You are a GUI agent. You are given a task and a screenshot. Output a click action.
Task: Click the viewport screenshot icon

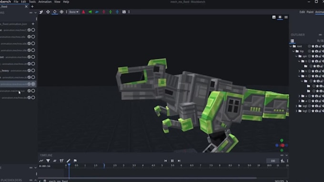pos(274,17)
